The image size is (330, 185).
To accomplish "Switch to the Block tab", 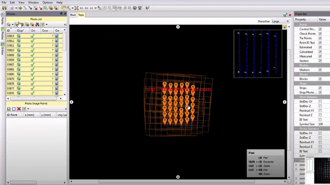I will [x=73, y=15].
